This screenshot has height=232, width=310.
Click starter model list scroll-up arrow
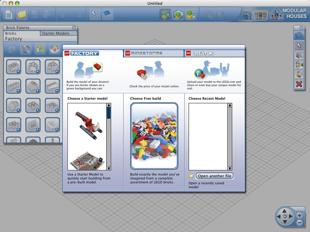pos(109,105)
